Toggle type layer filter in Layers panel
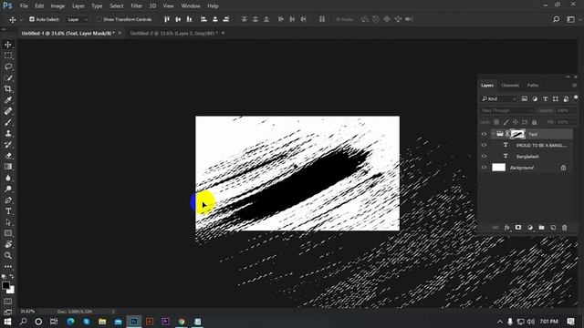 (x=546, y=99)
